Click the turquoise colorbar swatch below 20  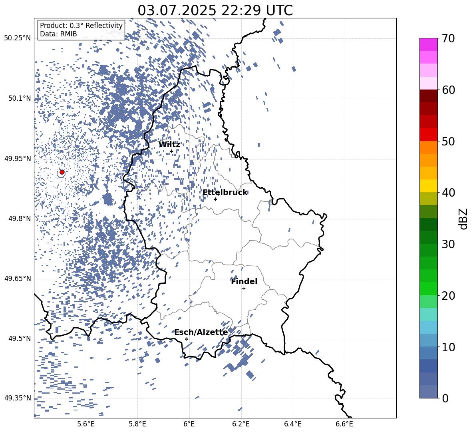click(429, 315)
